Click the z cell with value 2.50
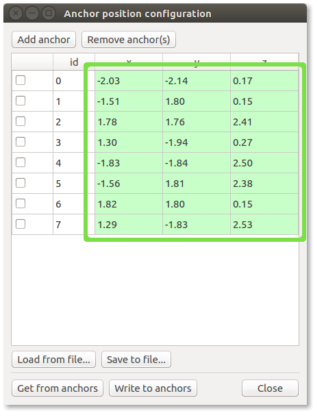Viewport: 313px width, 411px height. pyautogui.click(x=264, y=163)
